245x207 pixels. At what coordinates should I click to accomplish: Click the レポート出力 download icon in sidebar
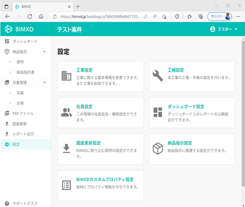coord(7,134)
